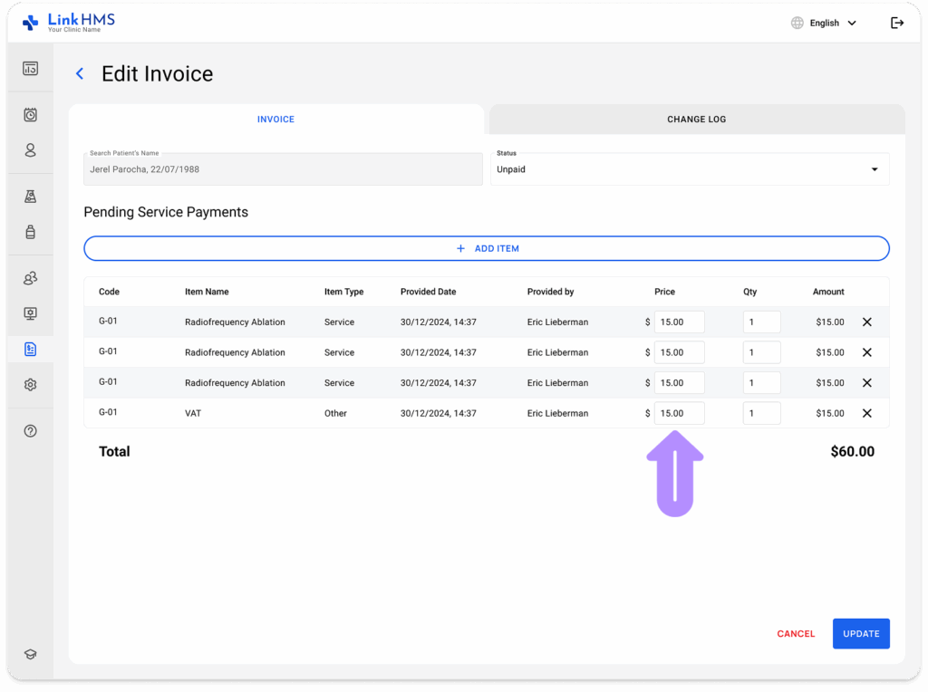Expand the Status Unpaid dropdown
Image resolution: width=928 pixels, height=692 pixels.
[x=690, y=169]
